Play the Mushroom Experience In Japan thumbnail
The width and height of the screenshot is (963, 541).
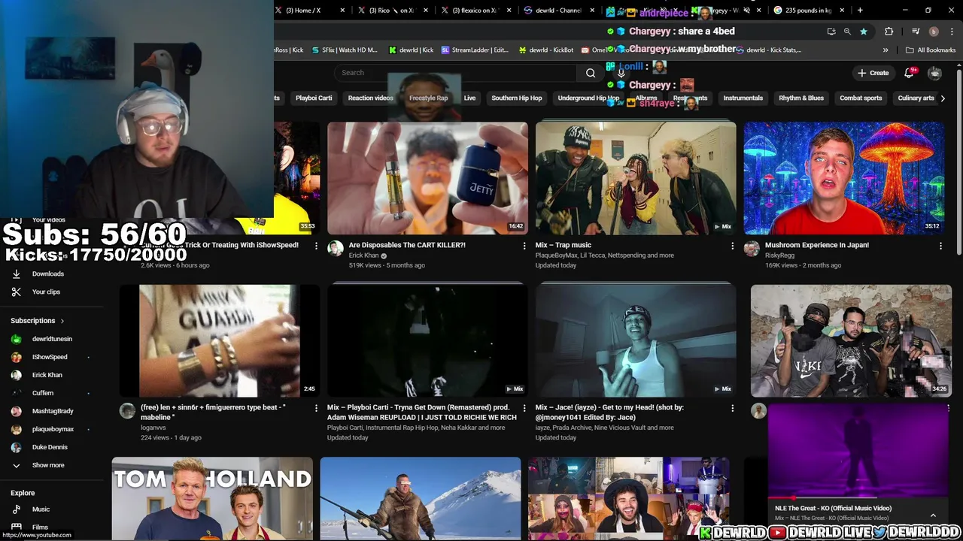(843, 178)
